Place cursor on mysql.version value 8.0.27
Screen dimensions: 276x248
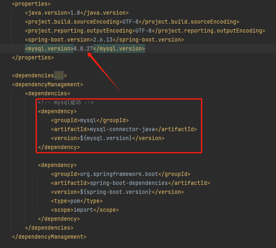[x=83, y=49]
